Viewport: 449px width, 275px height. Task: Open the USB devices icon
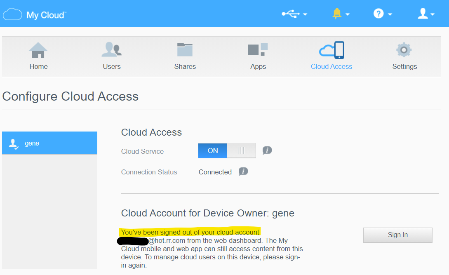pyautogui.click(x=290, y=14)
